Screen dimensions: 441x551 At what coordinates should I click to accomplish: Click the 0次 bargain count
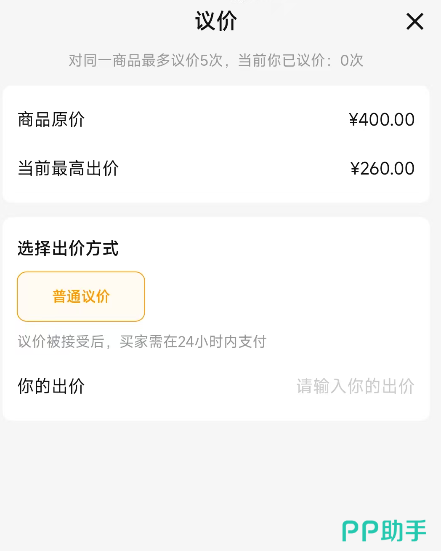tap(351, 61)
